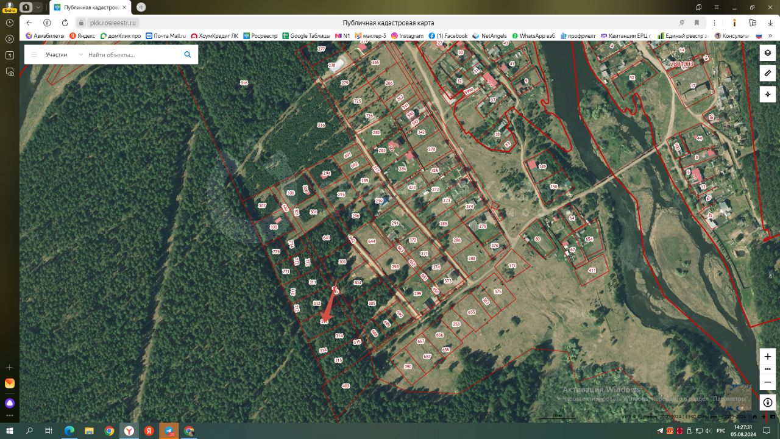Open the WhatsApp вэб bookmark

[x=533, y=36]
